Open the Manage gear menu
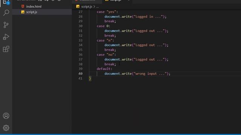The height and width of the screenshot is (135, 241). (x=6, y=128)
